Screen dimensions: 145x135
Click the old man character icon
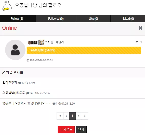(x=41, y=42)
